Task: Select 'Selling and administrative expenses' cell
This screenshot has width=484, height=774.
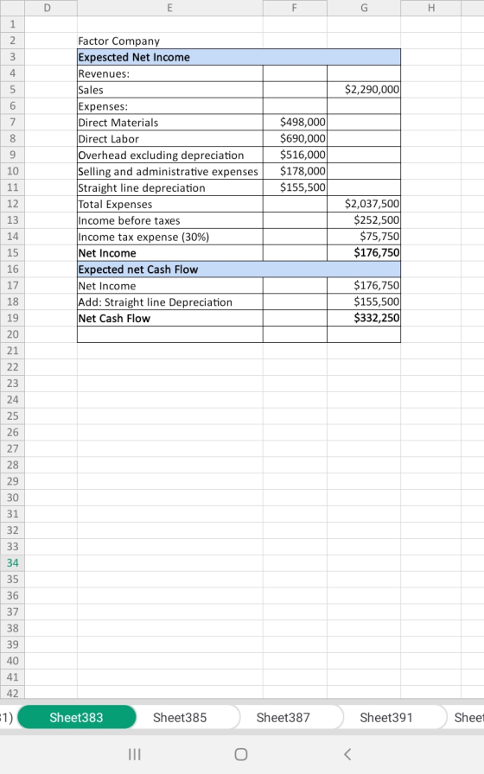Action: 170,171
